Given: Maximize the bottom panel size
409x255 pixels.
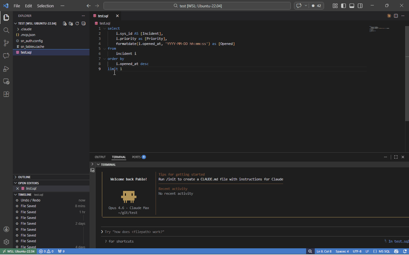Looking at the screenshot, I should tap(396, 157).
